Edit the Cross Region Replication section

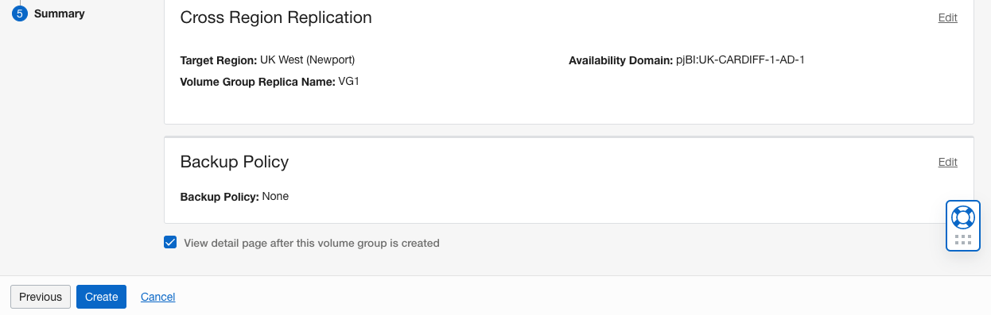click(x=947, y=17)
